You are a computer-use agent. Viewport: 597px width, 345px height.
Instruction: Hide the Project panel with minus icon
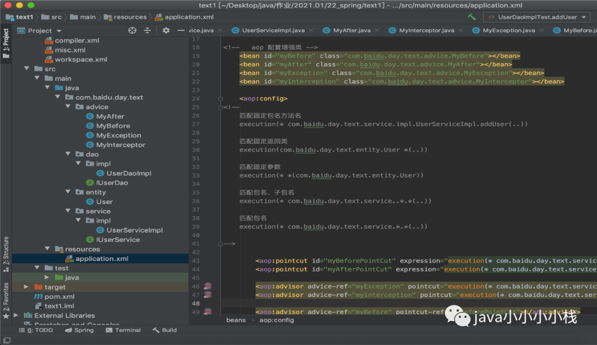181,30
